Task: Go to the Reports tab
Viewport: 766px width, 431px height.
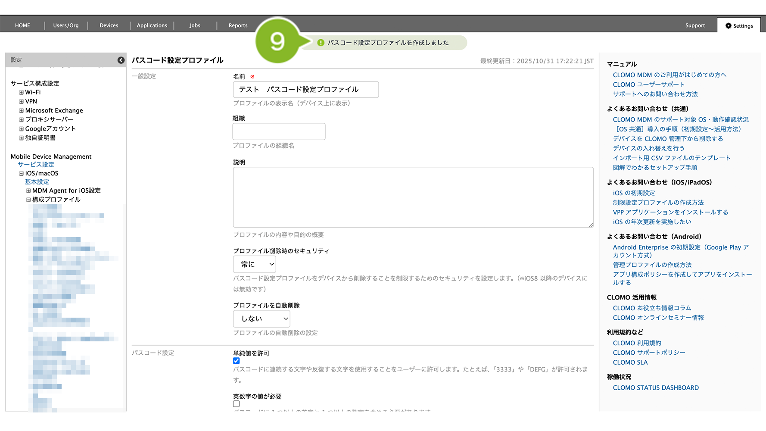Action: pos(238,25)
